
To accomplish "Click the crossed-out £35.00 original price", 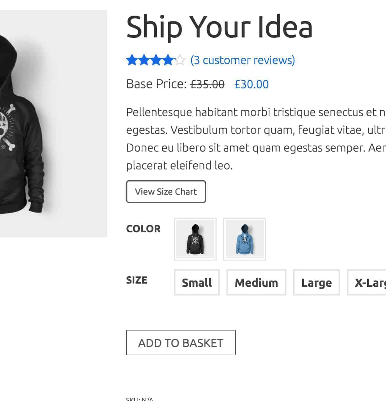I will point(207,84).
